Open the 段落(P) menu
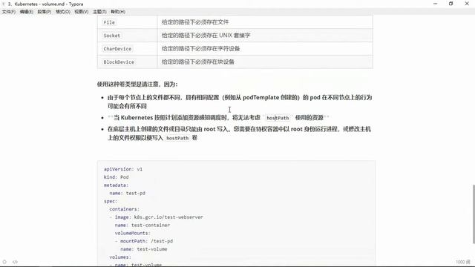475x267 pixels. tap(45, 12)
